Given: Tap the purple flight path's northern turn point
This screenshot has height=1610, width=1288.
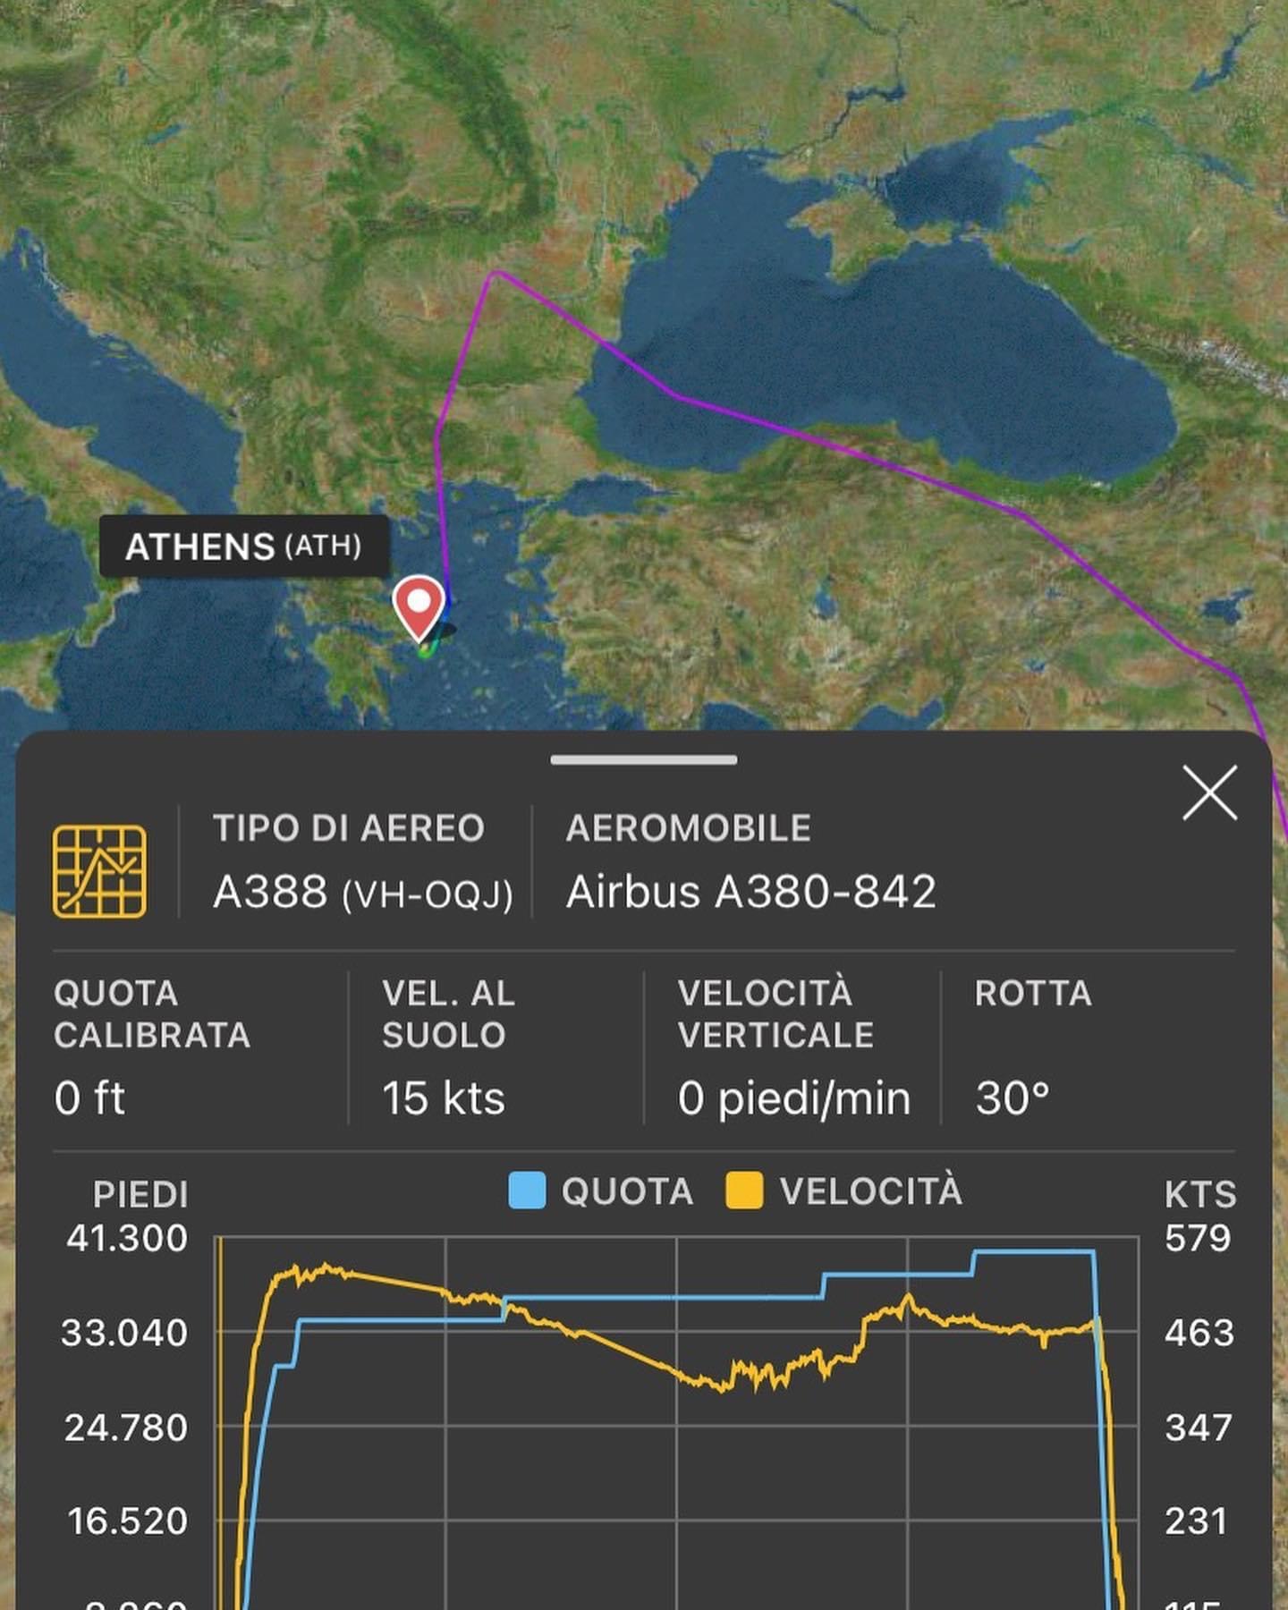Looking at the screenshot, I should tap(497, 273).
